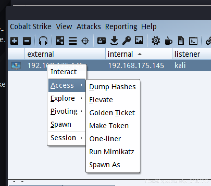Select Elevate option
The image size is (211, 186).
click(x=113, y=100)
